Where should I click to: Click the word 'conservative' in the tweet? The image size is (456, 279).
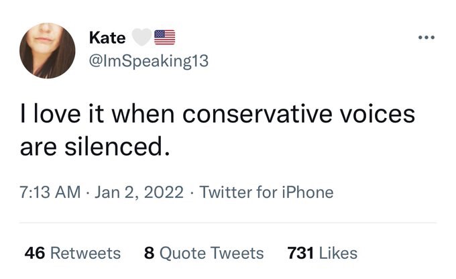pos(255,113)
